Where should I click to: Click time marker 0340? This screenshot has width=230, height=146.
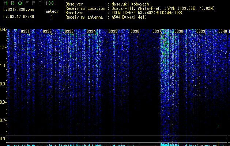223,31
